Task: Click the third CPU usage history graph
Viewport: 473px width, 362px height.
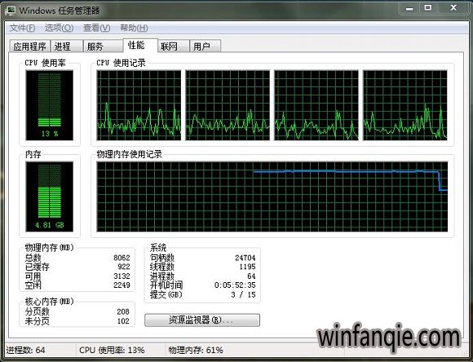Action: (316, 105)
